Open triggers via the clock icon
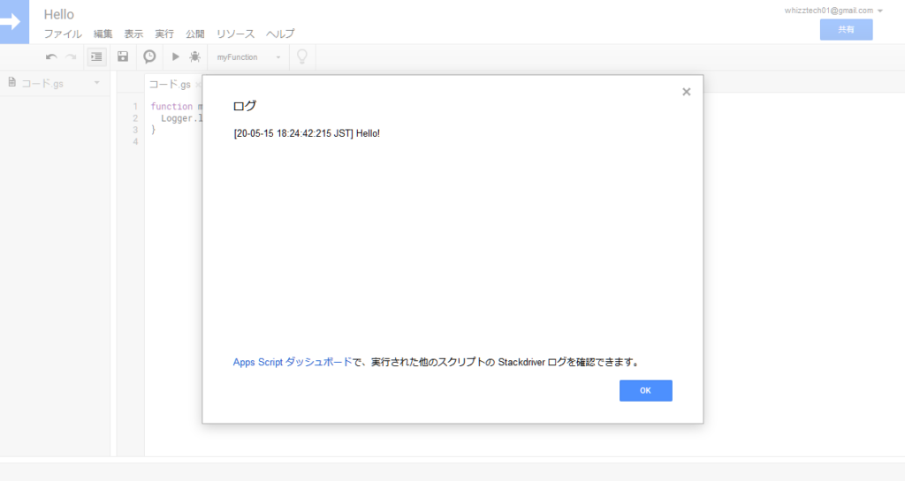 point(149,56)
